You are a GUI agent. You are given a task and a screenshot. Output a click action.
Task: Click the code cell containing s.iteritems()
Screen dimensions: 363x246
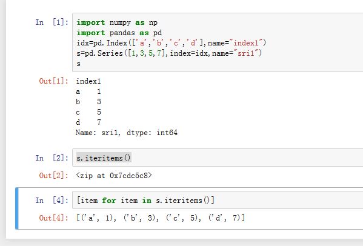[x=218, y=158]
